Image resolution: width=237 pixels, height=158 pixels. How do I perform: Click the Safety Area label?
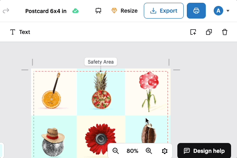click(101, 62)
